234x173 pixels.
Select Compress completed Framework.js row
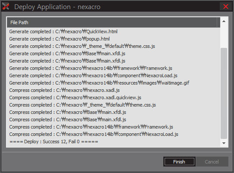coord(113,127)
